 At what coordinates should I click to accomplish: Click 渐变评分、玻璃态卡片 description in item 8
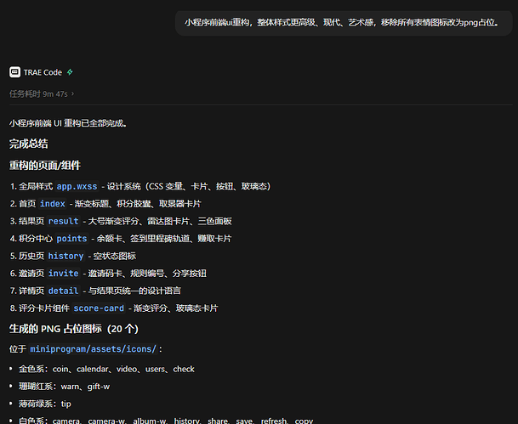pyautogui.click(x=176, y=308)
